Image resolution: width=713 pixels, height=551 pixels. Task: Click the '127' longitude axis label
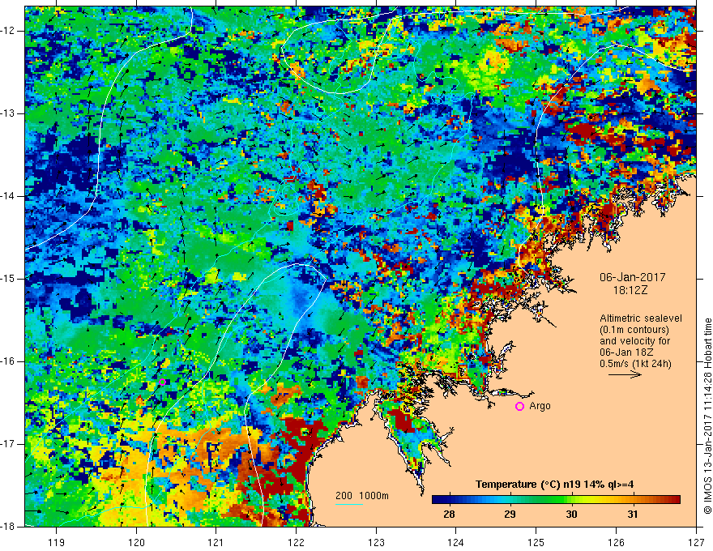pos(696,542)
